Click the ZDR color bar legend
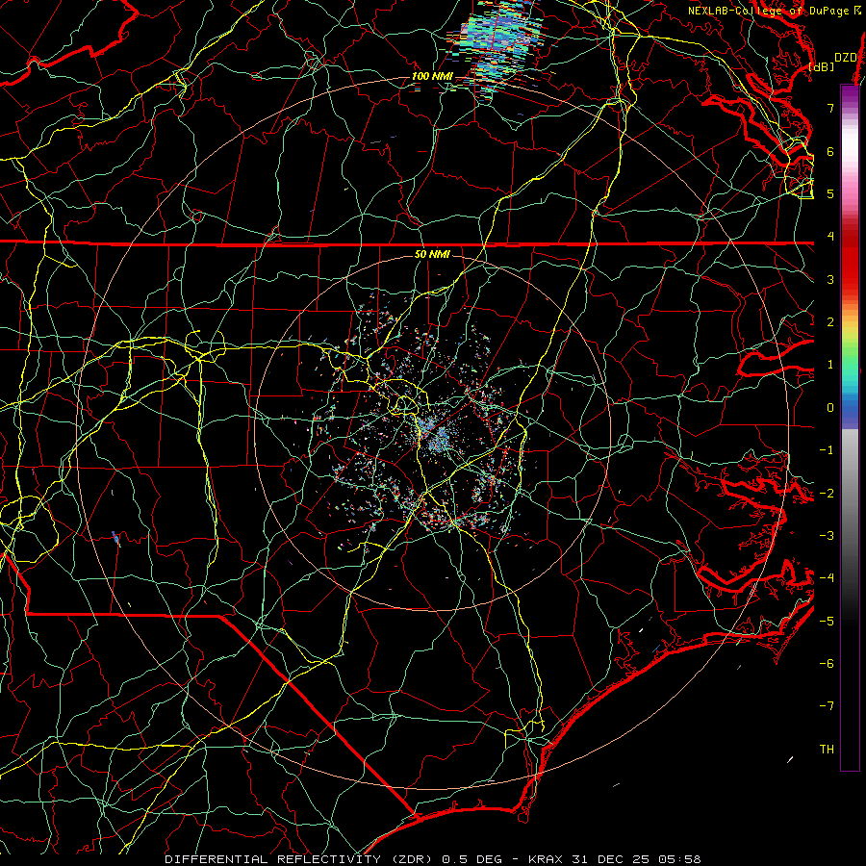Image resolution: width=866 pixels, height=866 pixels. pos(850,427)
